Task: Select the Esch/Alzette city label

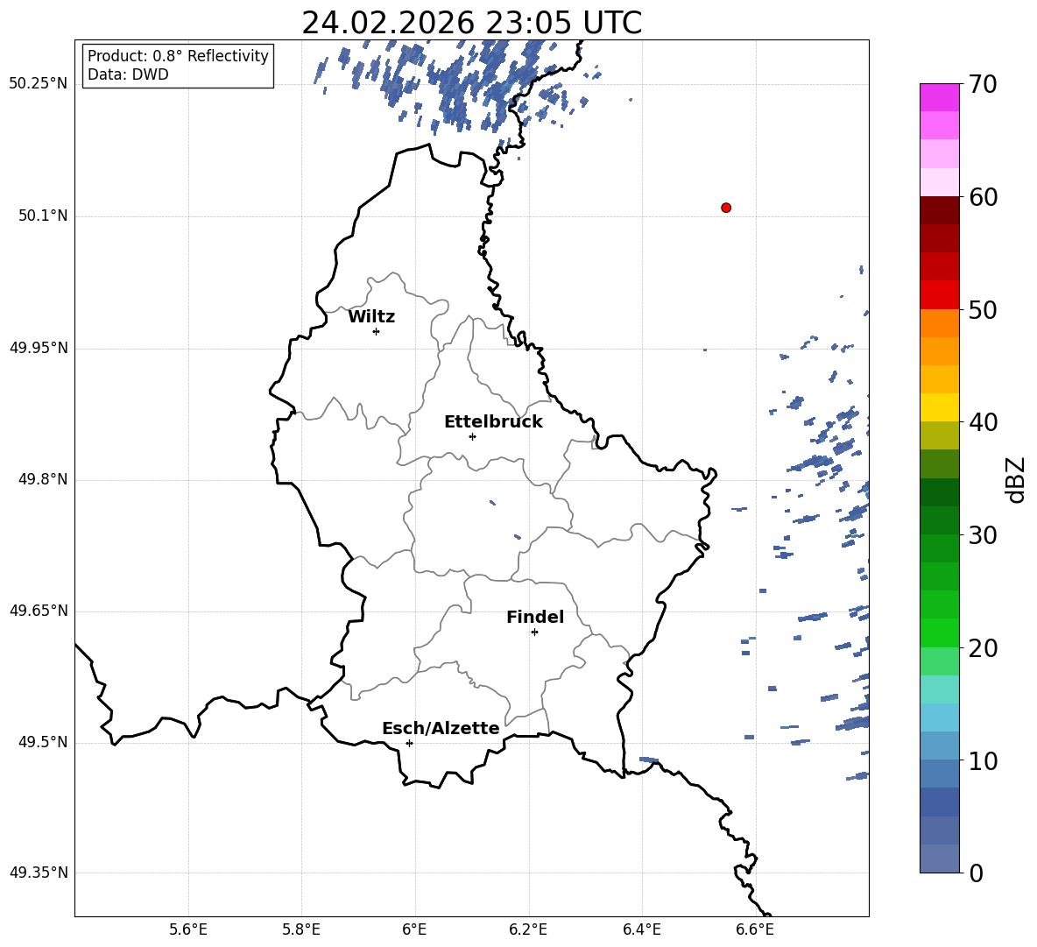Action: [x=441, y=728]
